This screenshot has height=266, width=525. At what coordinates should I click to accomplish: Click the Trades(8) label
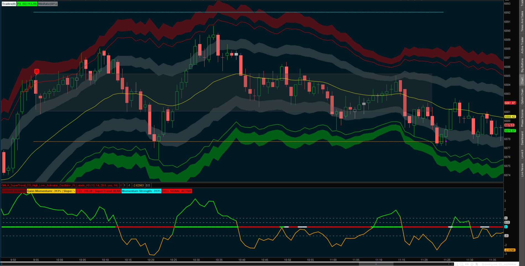[x=9, y=4]
